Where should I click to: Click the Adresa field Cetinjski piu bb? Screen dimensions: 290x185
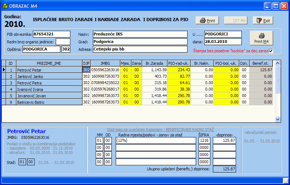click(140, 49)
